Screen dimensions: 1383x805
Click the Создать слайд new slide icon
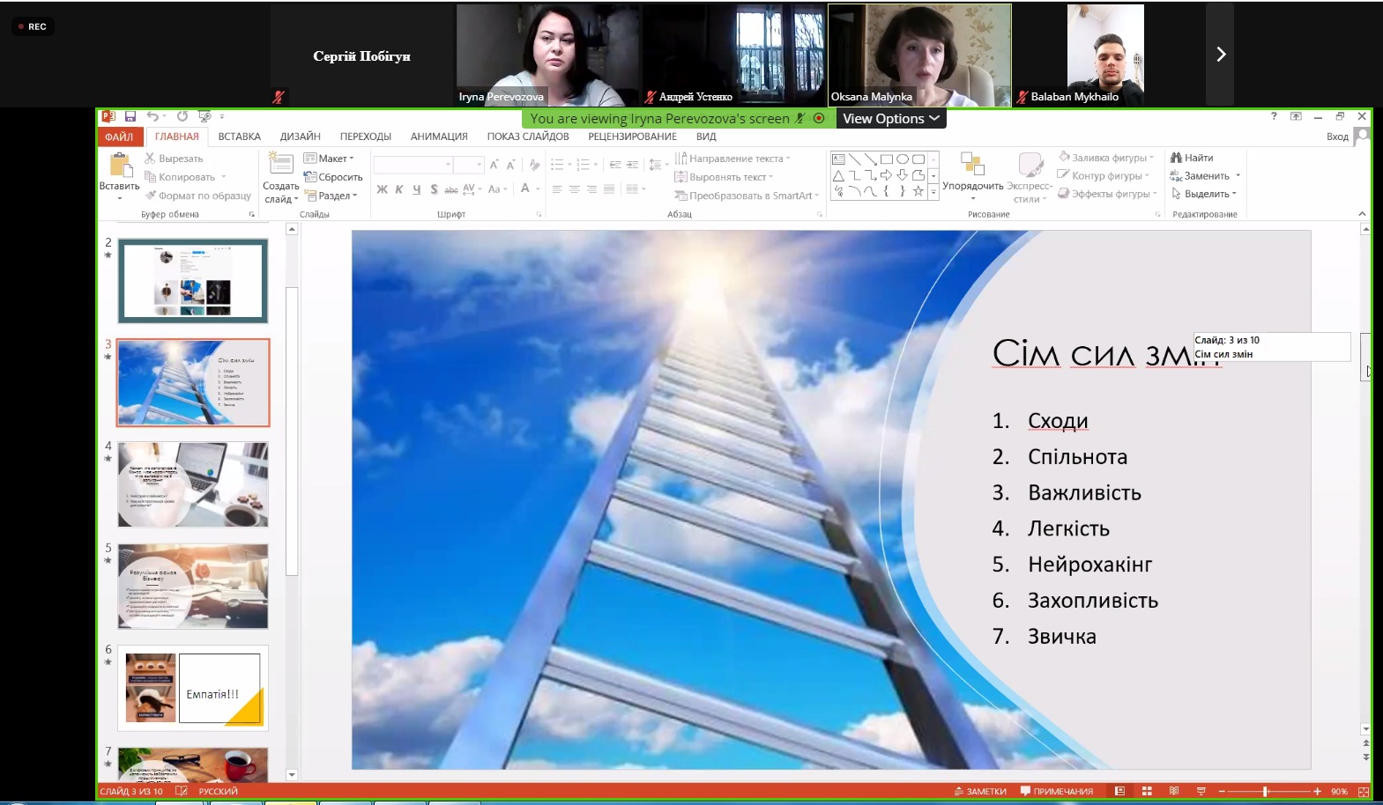(x=280, y=164)
